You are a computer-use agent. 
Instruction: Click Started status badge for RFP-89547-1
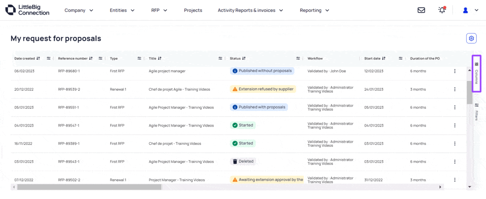coord(243,125)
